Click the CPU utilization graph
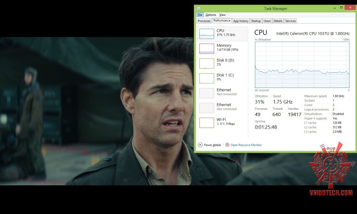 302,65
